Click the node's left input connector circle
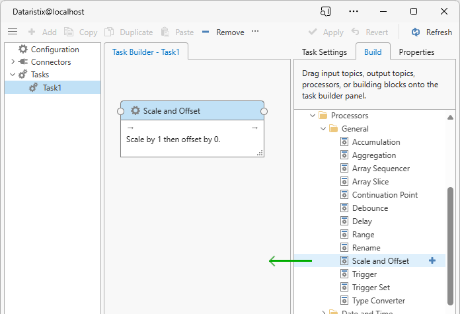Image resolution: width=460 pixels, height=314 pixels. click(x=120, y=111)
